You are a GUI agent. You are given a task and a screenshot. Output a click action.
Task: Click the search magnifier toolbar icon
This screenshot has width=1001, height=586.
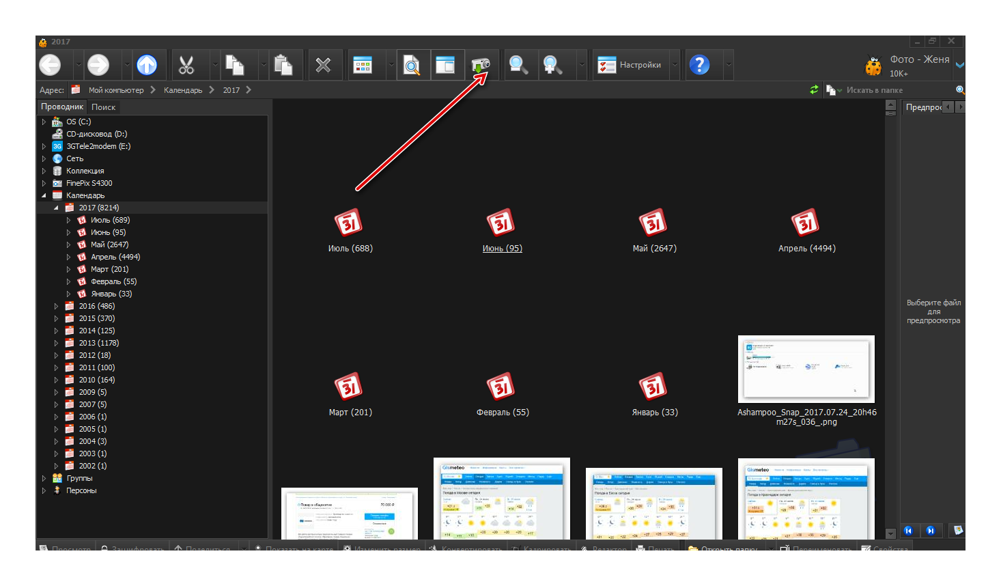tap(518, 65)
